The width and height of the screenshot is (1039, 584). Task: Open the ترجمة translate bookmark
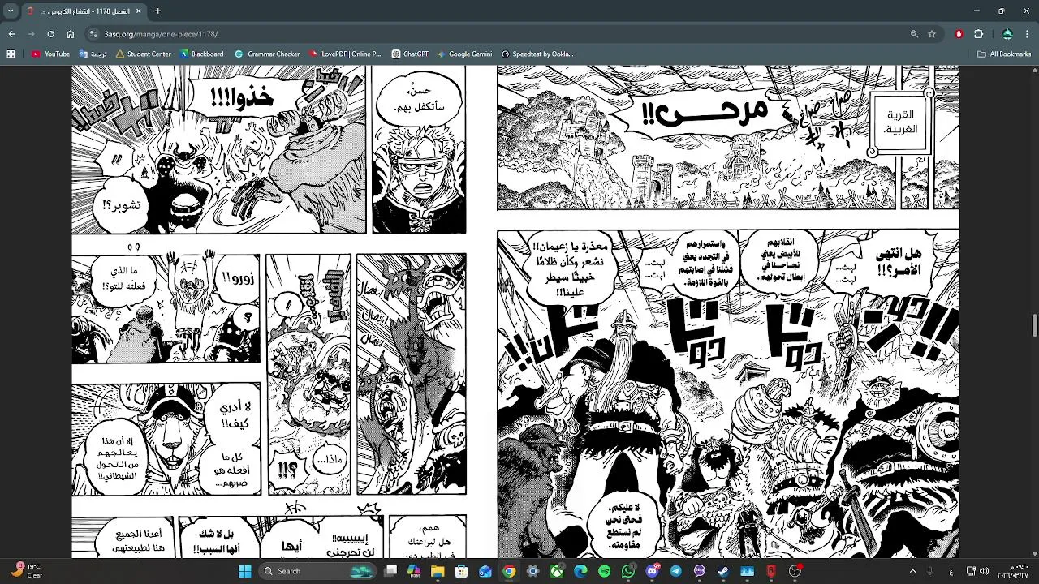[x=93, y=54]
